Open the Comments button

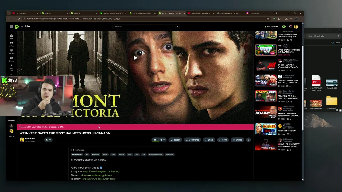192,140
